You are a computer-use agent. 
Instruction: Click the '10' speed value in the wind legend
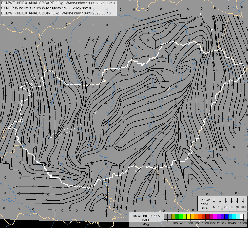click(x=220, y=207)
